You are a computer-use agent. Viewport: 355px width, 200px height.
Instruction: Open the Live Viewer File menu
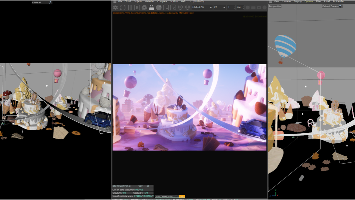pos(120,2)
